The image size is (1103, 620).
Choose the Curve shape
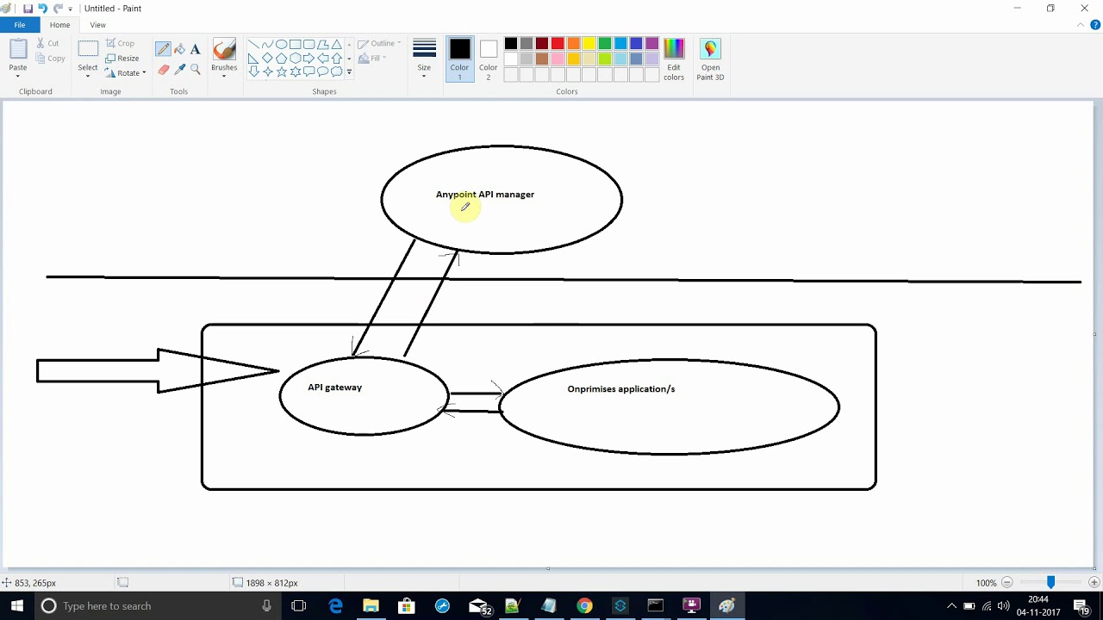click(267, 45)
